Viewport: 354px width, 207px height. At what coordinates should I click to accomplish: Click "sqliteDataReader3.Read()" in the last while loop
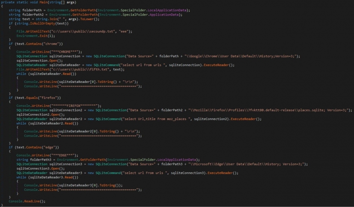coord(53,177)
